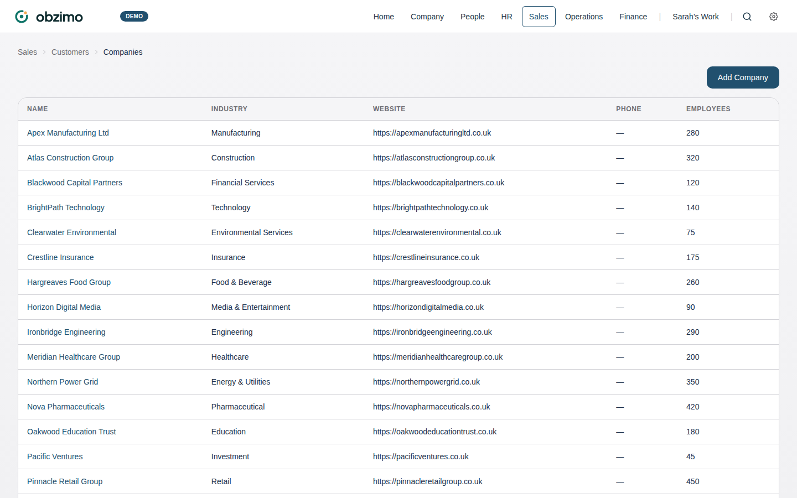
Task: Switch to the HR menu
Action: [506, 17]
